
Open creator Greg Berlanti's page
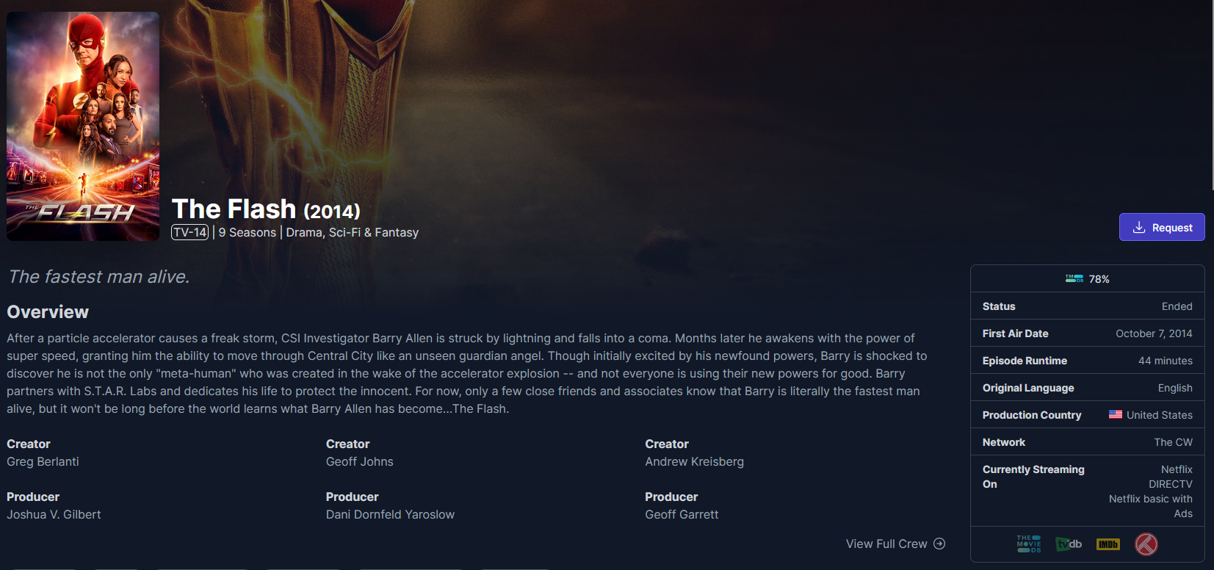click(43, 461)
